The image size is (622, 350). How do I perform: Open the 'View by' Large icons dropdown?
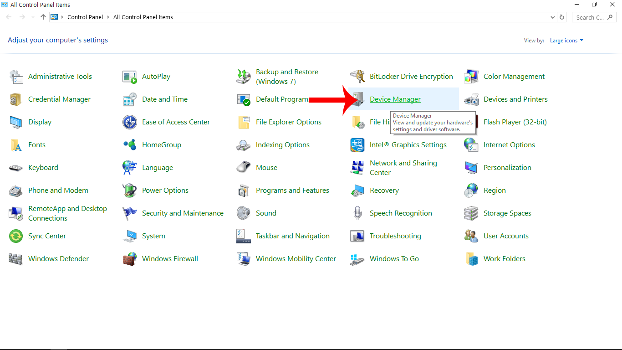566,40
